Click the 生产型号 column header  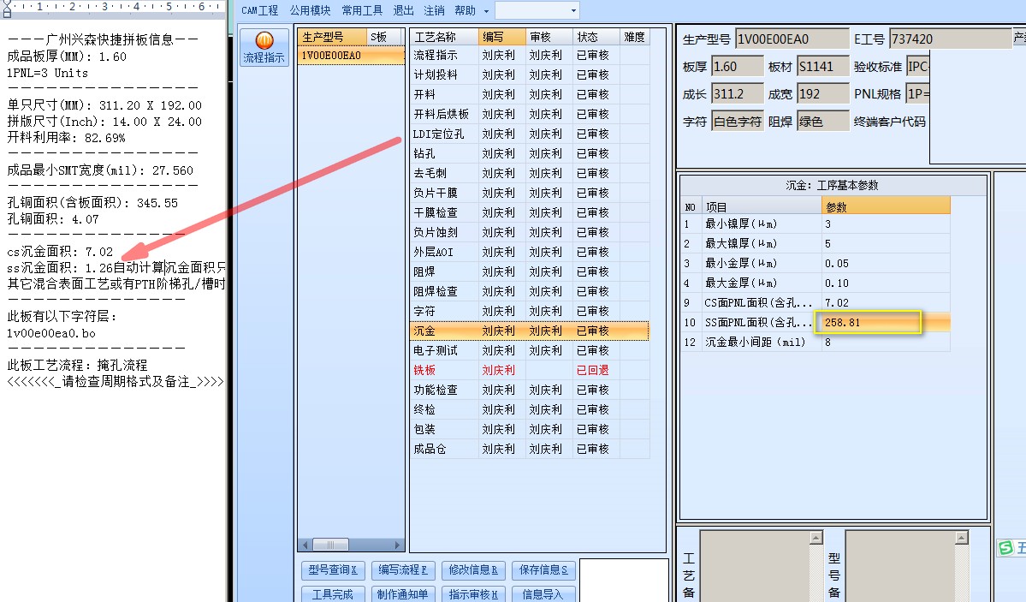coord(332,38)
